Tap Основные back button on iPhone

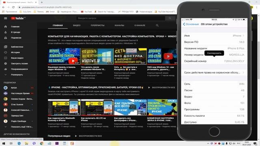tap(191, 24)
